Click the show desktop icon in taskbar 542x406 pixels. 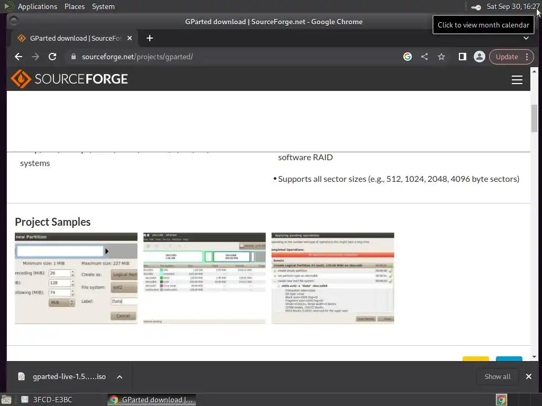point(6,400)
